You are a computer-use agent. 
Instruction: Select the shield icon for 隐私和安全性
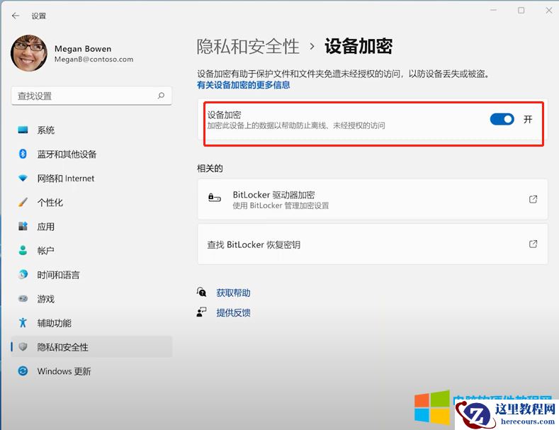point(23,346)
